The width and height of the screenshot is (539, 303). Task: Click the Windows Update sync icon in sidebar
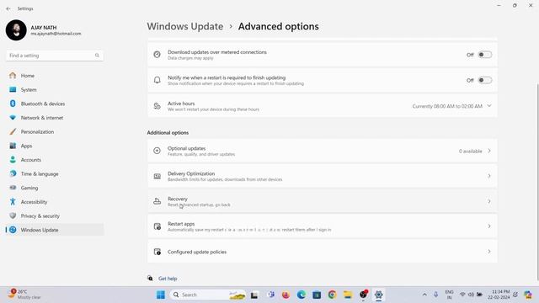tap(13, 230)
